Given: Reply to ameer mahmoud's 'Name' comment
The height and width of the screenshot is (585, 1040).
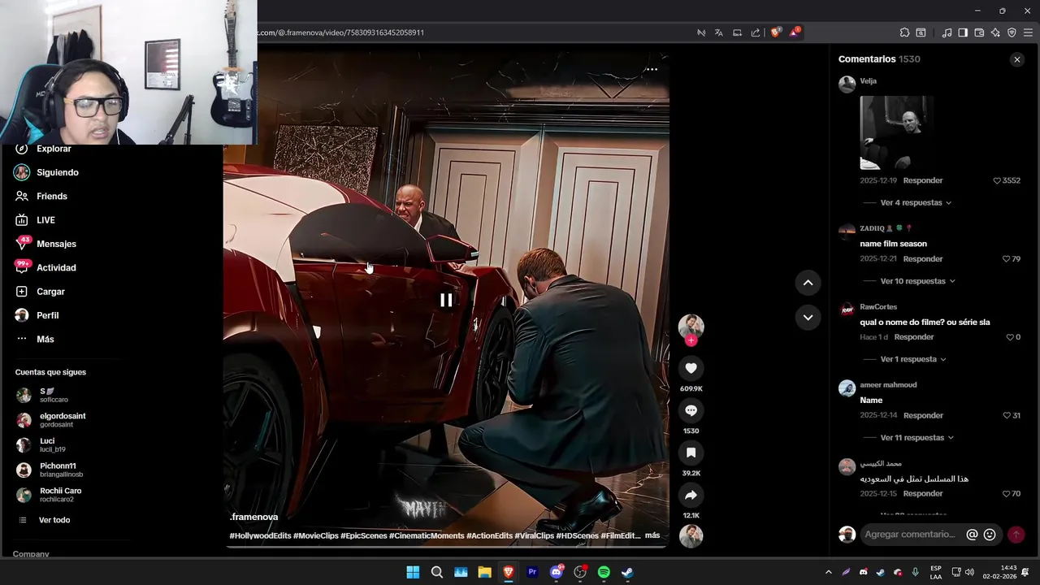Looking at the screenshot, I should pyautogui.click(x=923, y=416).
